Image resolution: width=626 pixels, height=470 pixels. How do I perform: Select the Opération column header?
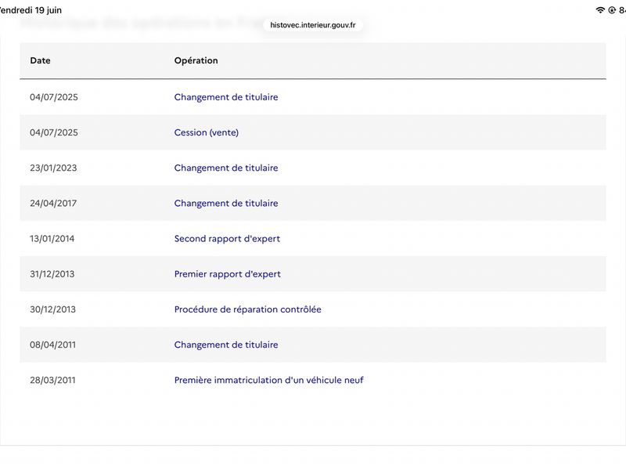[x=196, y=60]
